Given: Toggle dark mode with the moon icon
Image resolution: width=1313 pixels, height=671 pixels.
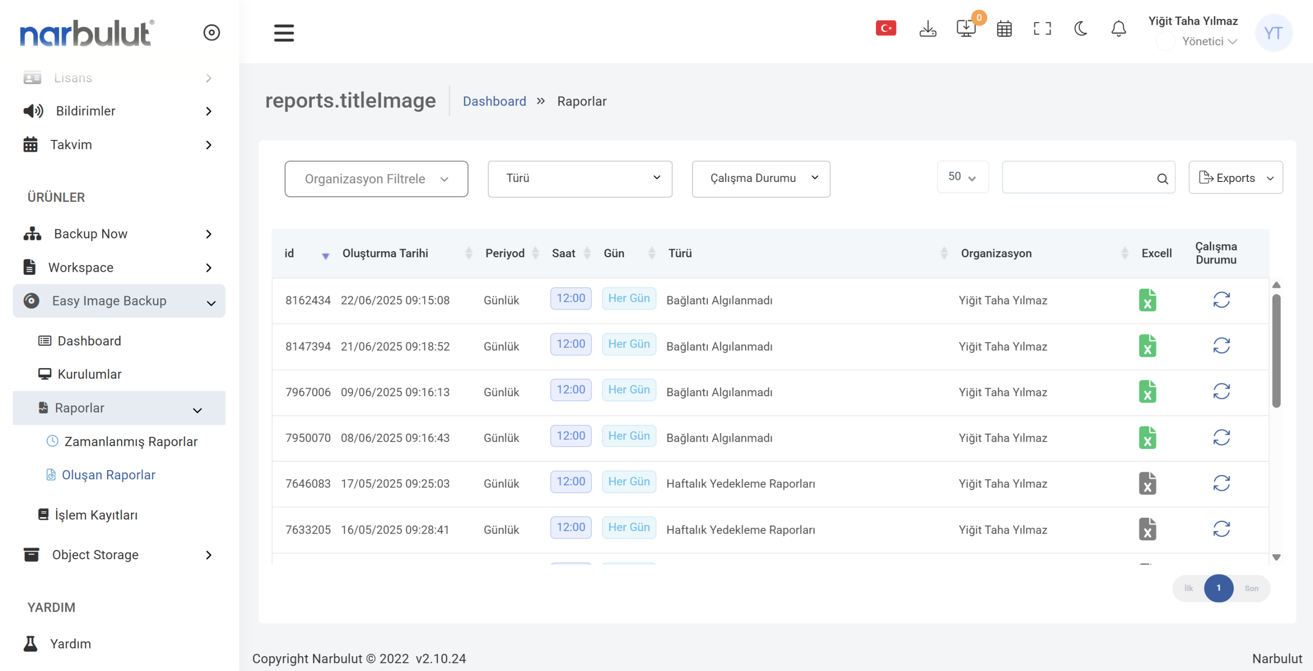Looking at the screenshot, I should [x=1080, y=29].
